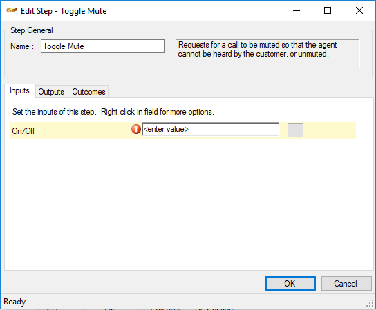Close the Edit Step - Toggle Mute dialog
The height and width of the screenshot is (310, 376).
tap(359, 10)
